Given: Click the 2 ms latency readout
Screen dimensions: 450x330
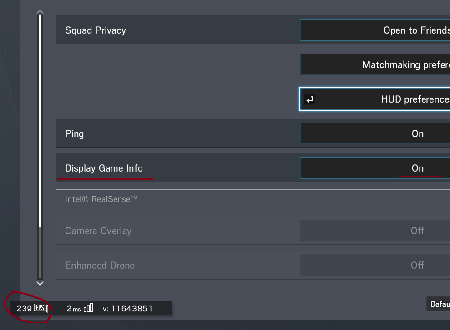Looking at the screenshot, I should tap(73, 309).
